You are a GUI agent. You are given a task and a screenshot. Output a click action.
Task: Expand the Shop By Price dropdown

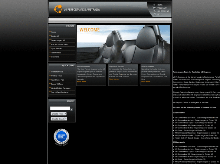coord(58,114)
